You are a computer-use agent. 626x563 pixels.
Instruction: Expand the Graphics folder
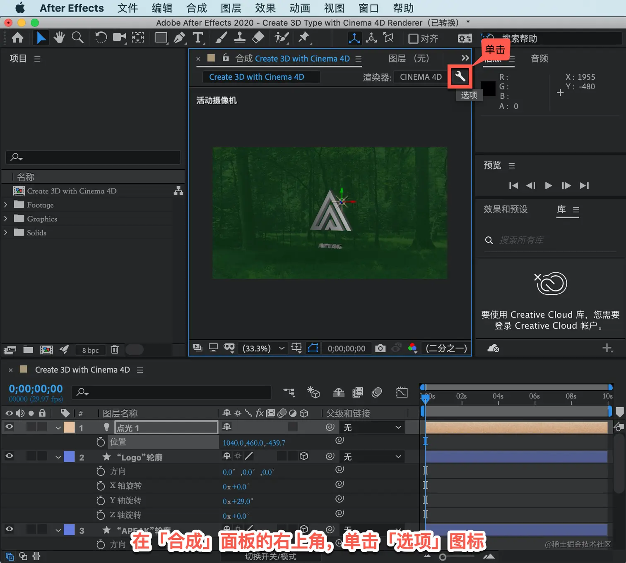click(5, 218)
